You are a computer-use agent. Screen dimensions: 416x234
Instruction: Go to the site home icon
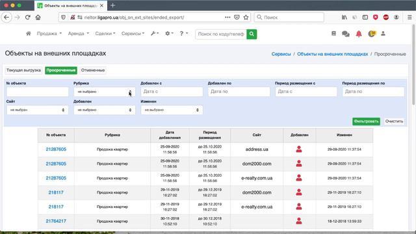coord(29,33)
